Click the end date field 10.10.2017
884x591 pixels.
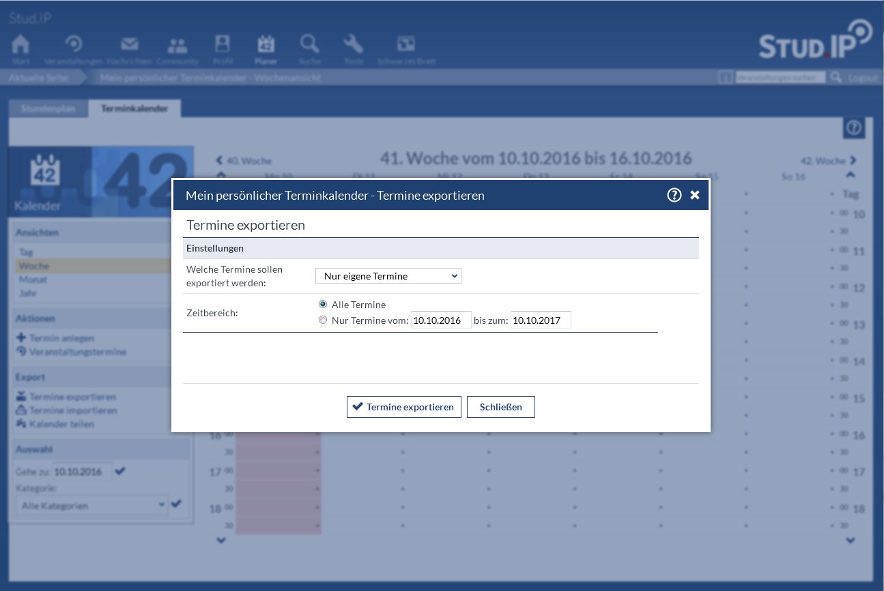point(540,320)
